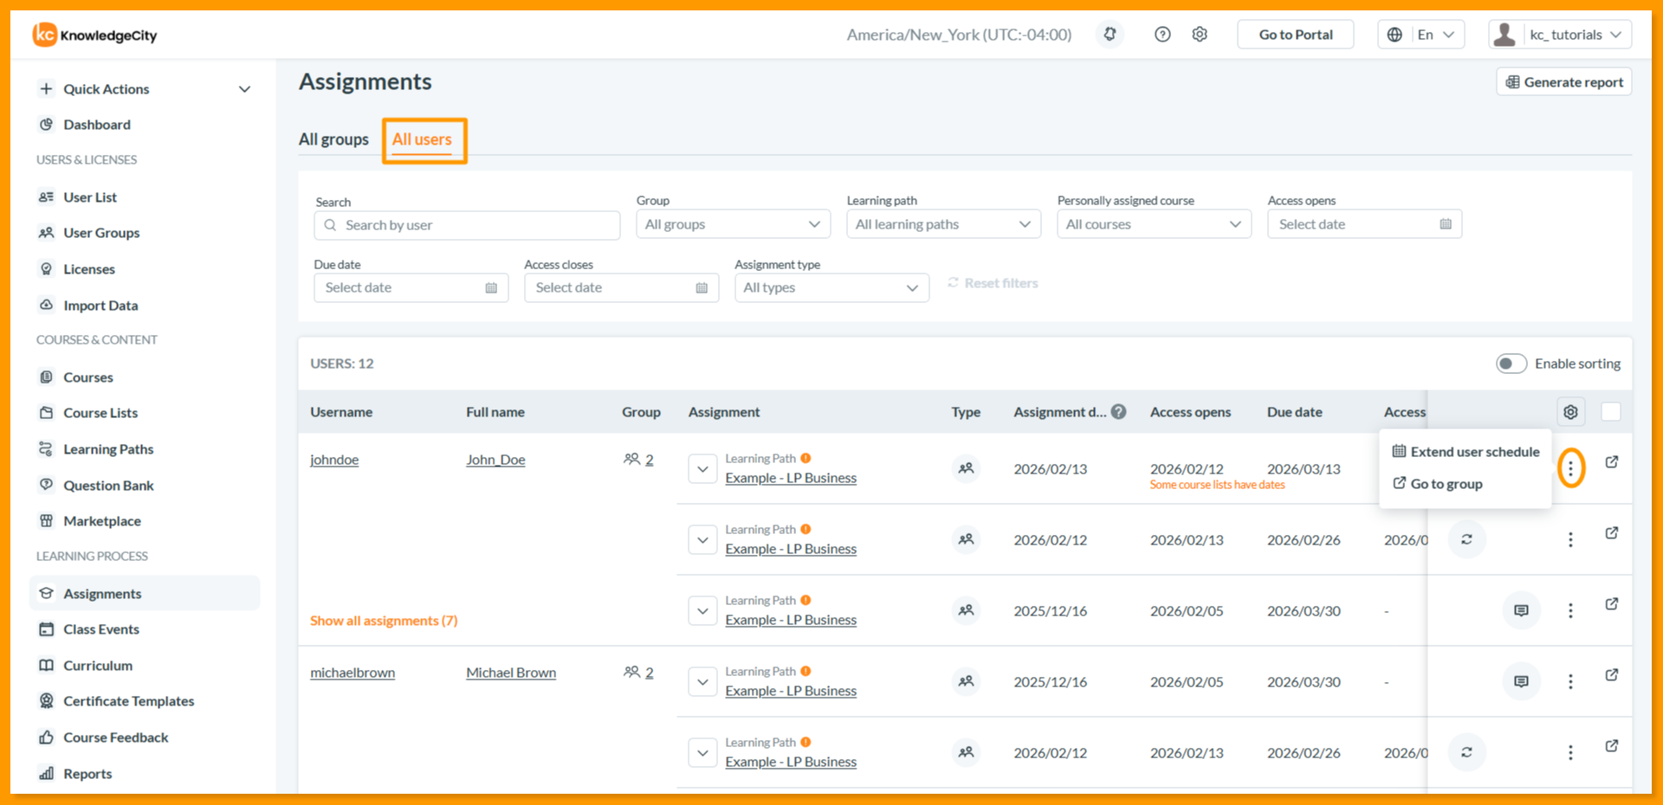Click the notifications bell icon in header
The image size is (1663, 805).
(x=1110, y=35)
